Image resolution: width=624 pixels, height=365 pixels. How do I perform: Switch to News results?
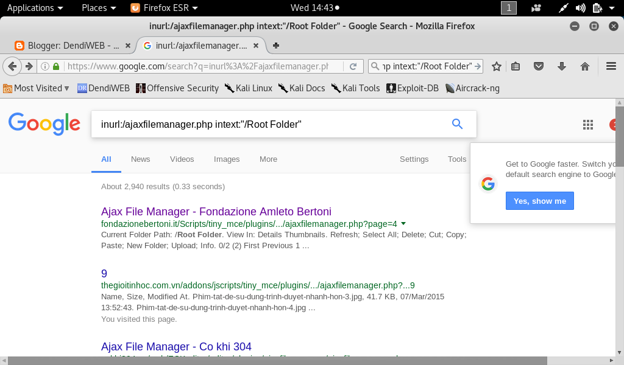point(141,159)
